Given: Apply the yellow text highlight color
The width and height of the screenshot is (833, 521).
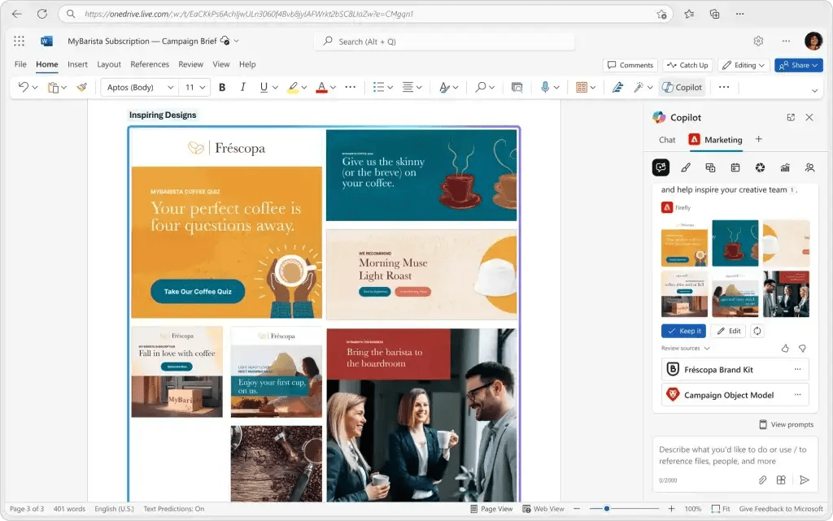Looking at the screenshot, I should (x=293, y=88).
